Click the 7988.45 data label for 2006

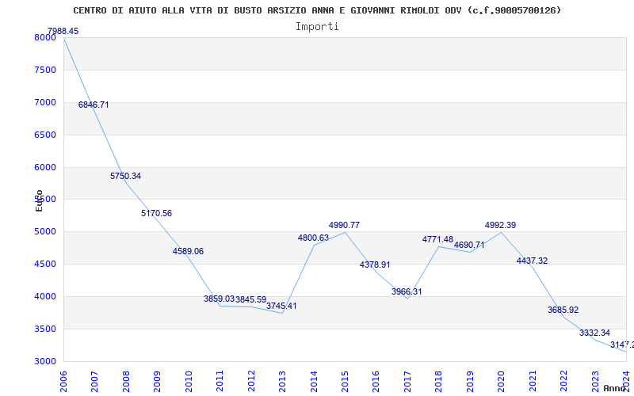[x=63, y=31]
